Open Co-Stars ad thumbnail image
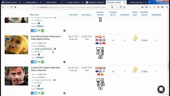Screen dimensions: 170x96 16,76
